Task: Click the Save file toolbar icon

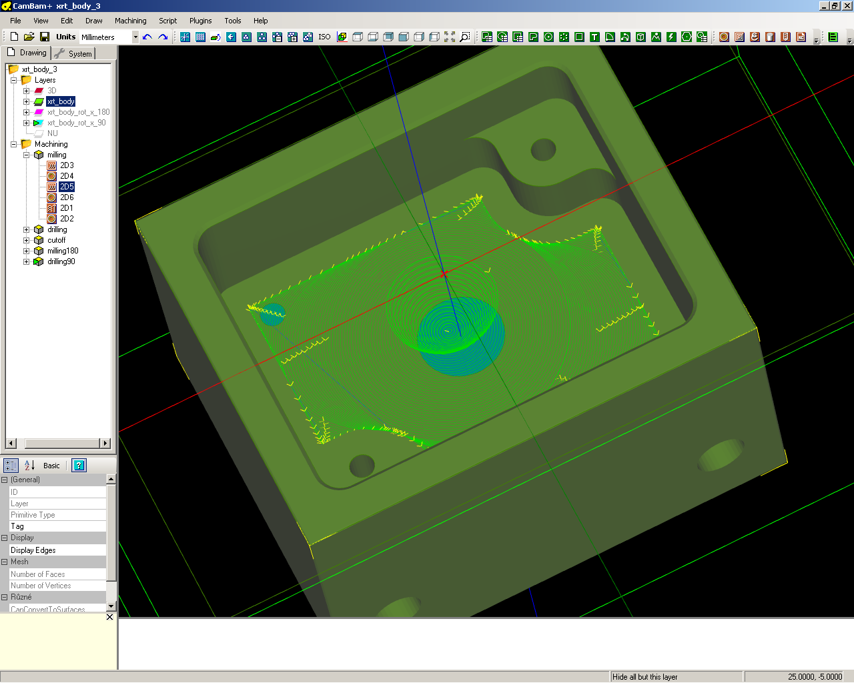Action: pyautogui.click(x=45, y=37)
